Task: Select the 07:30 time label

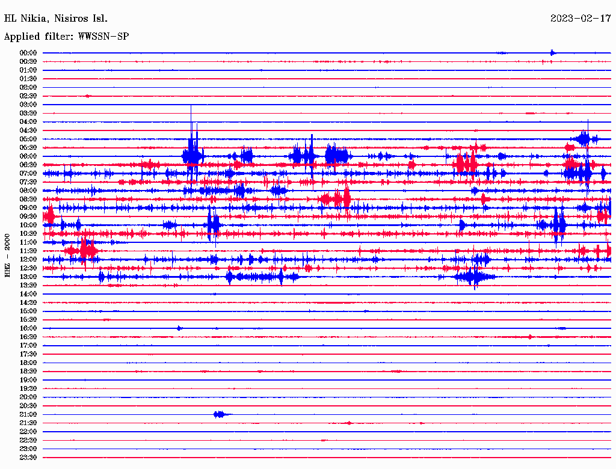Action: [x=28, y=182]
